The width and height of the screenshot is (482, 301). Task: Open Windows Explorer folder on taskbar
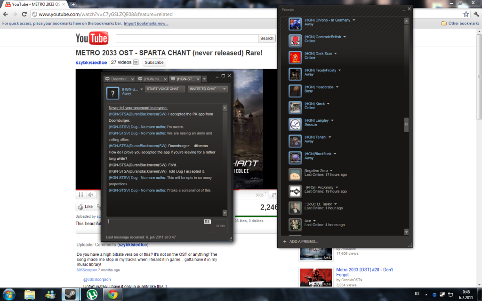click(30, 294)
